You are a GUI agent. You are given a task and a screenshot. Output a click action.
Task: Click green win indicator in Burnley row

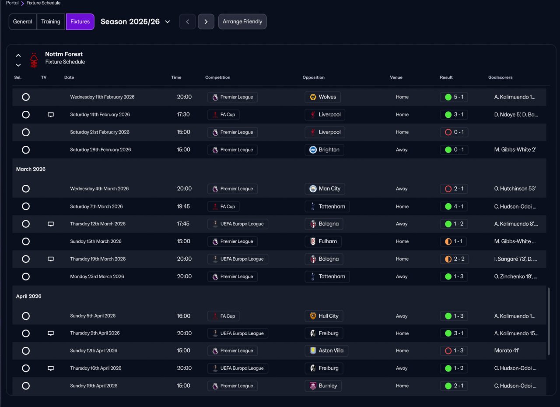[x=448, y=386]
